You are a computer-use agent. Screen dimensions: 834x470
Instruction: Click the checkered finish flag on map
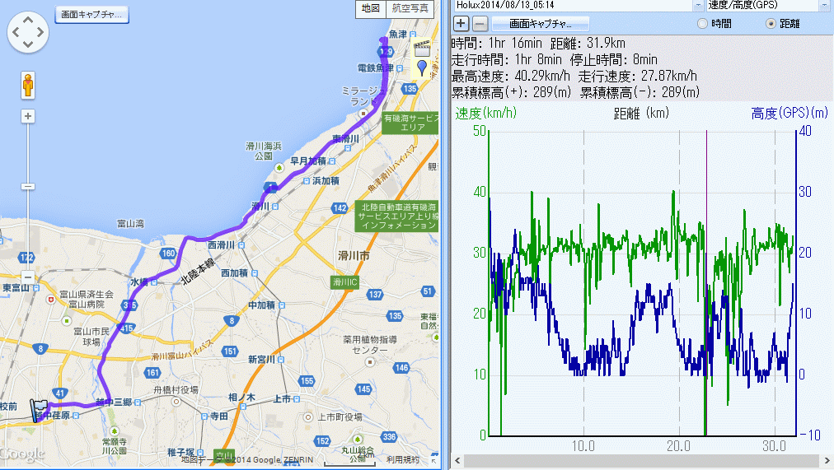[38, 407]
